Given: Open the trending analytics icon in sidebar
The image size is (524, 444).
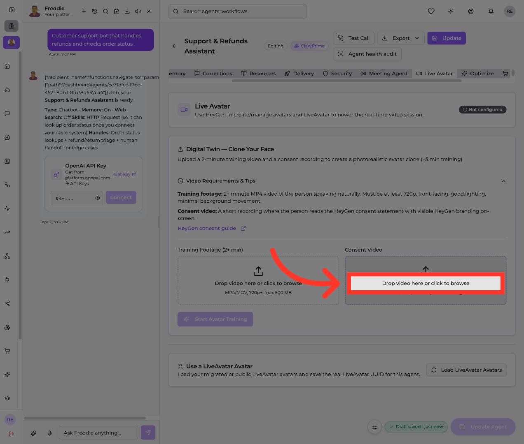Looking at the screenshot, I should 7,232.
